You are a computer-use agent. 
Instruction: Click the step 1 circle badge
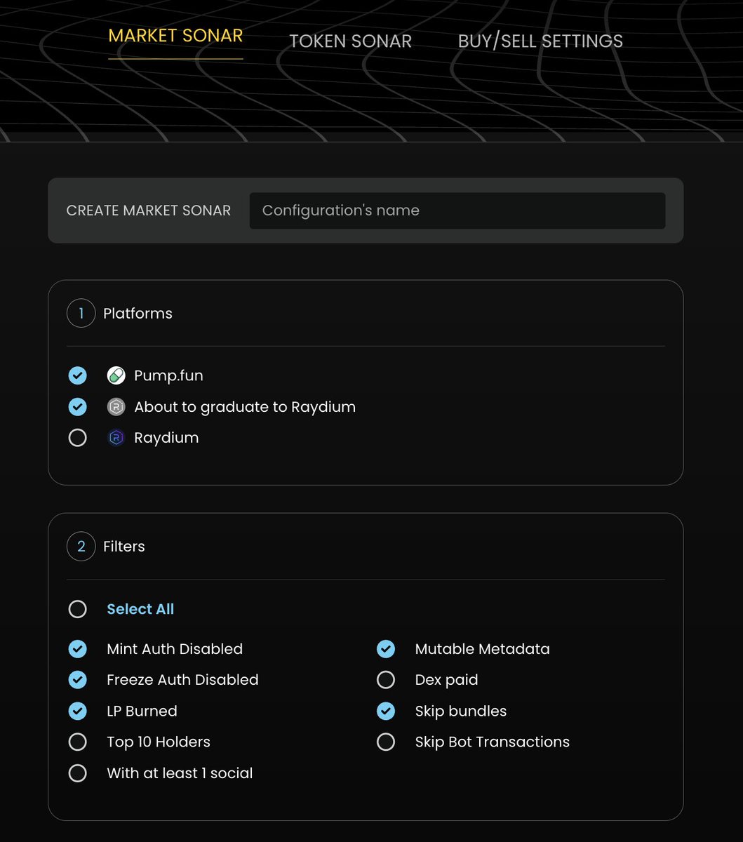pyautogui.click(x=81, y=314)
